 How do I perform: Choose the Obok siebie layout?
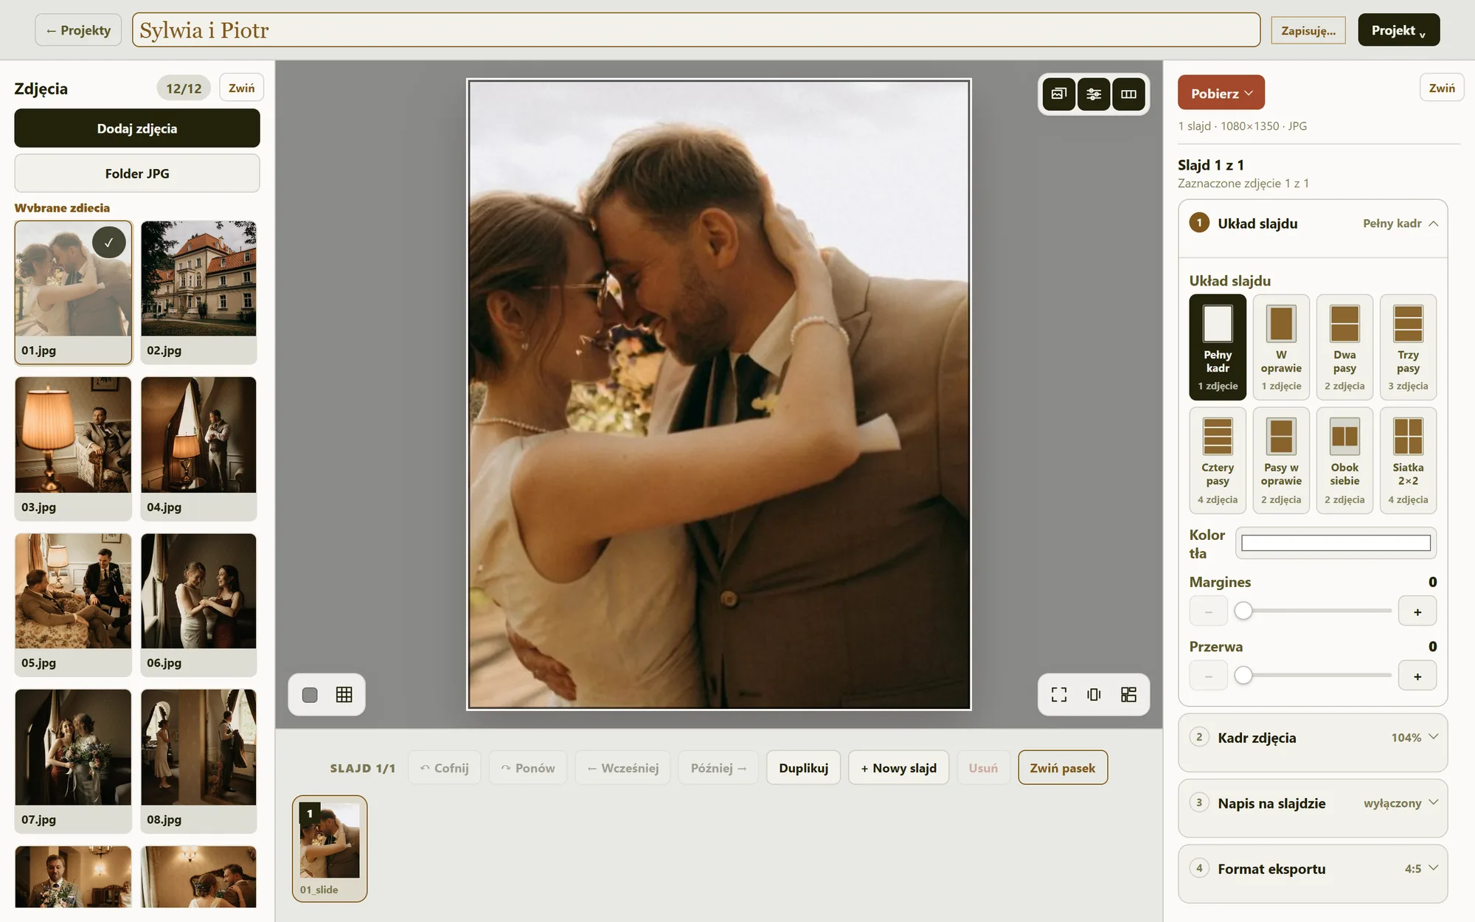coord(1344,460)
